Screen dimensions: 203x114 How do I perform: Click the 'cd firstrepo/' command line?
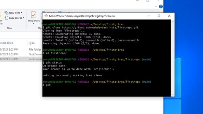tap(55, 53)
